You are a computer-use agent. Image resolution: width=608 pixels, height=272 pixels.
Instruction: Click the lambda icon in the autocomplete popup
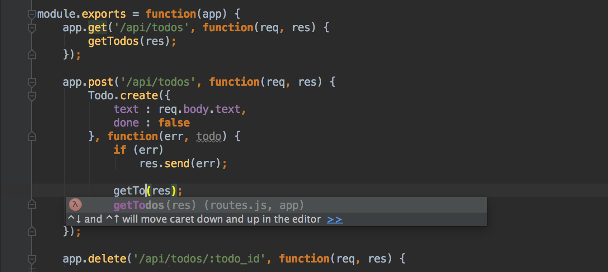pos(75,205)
